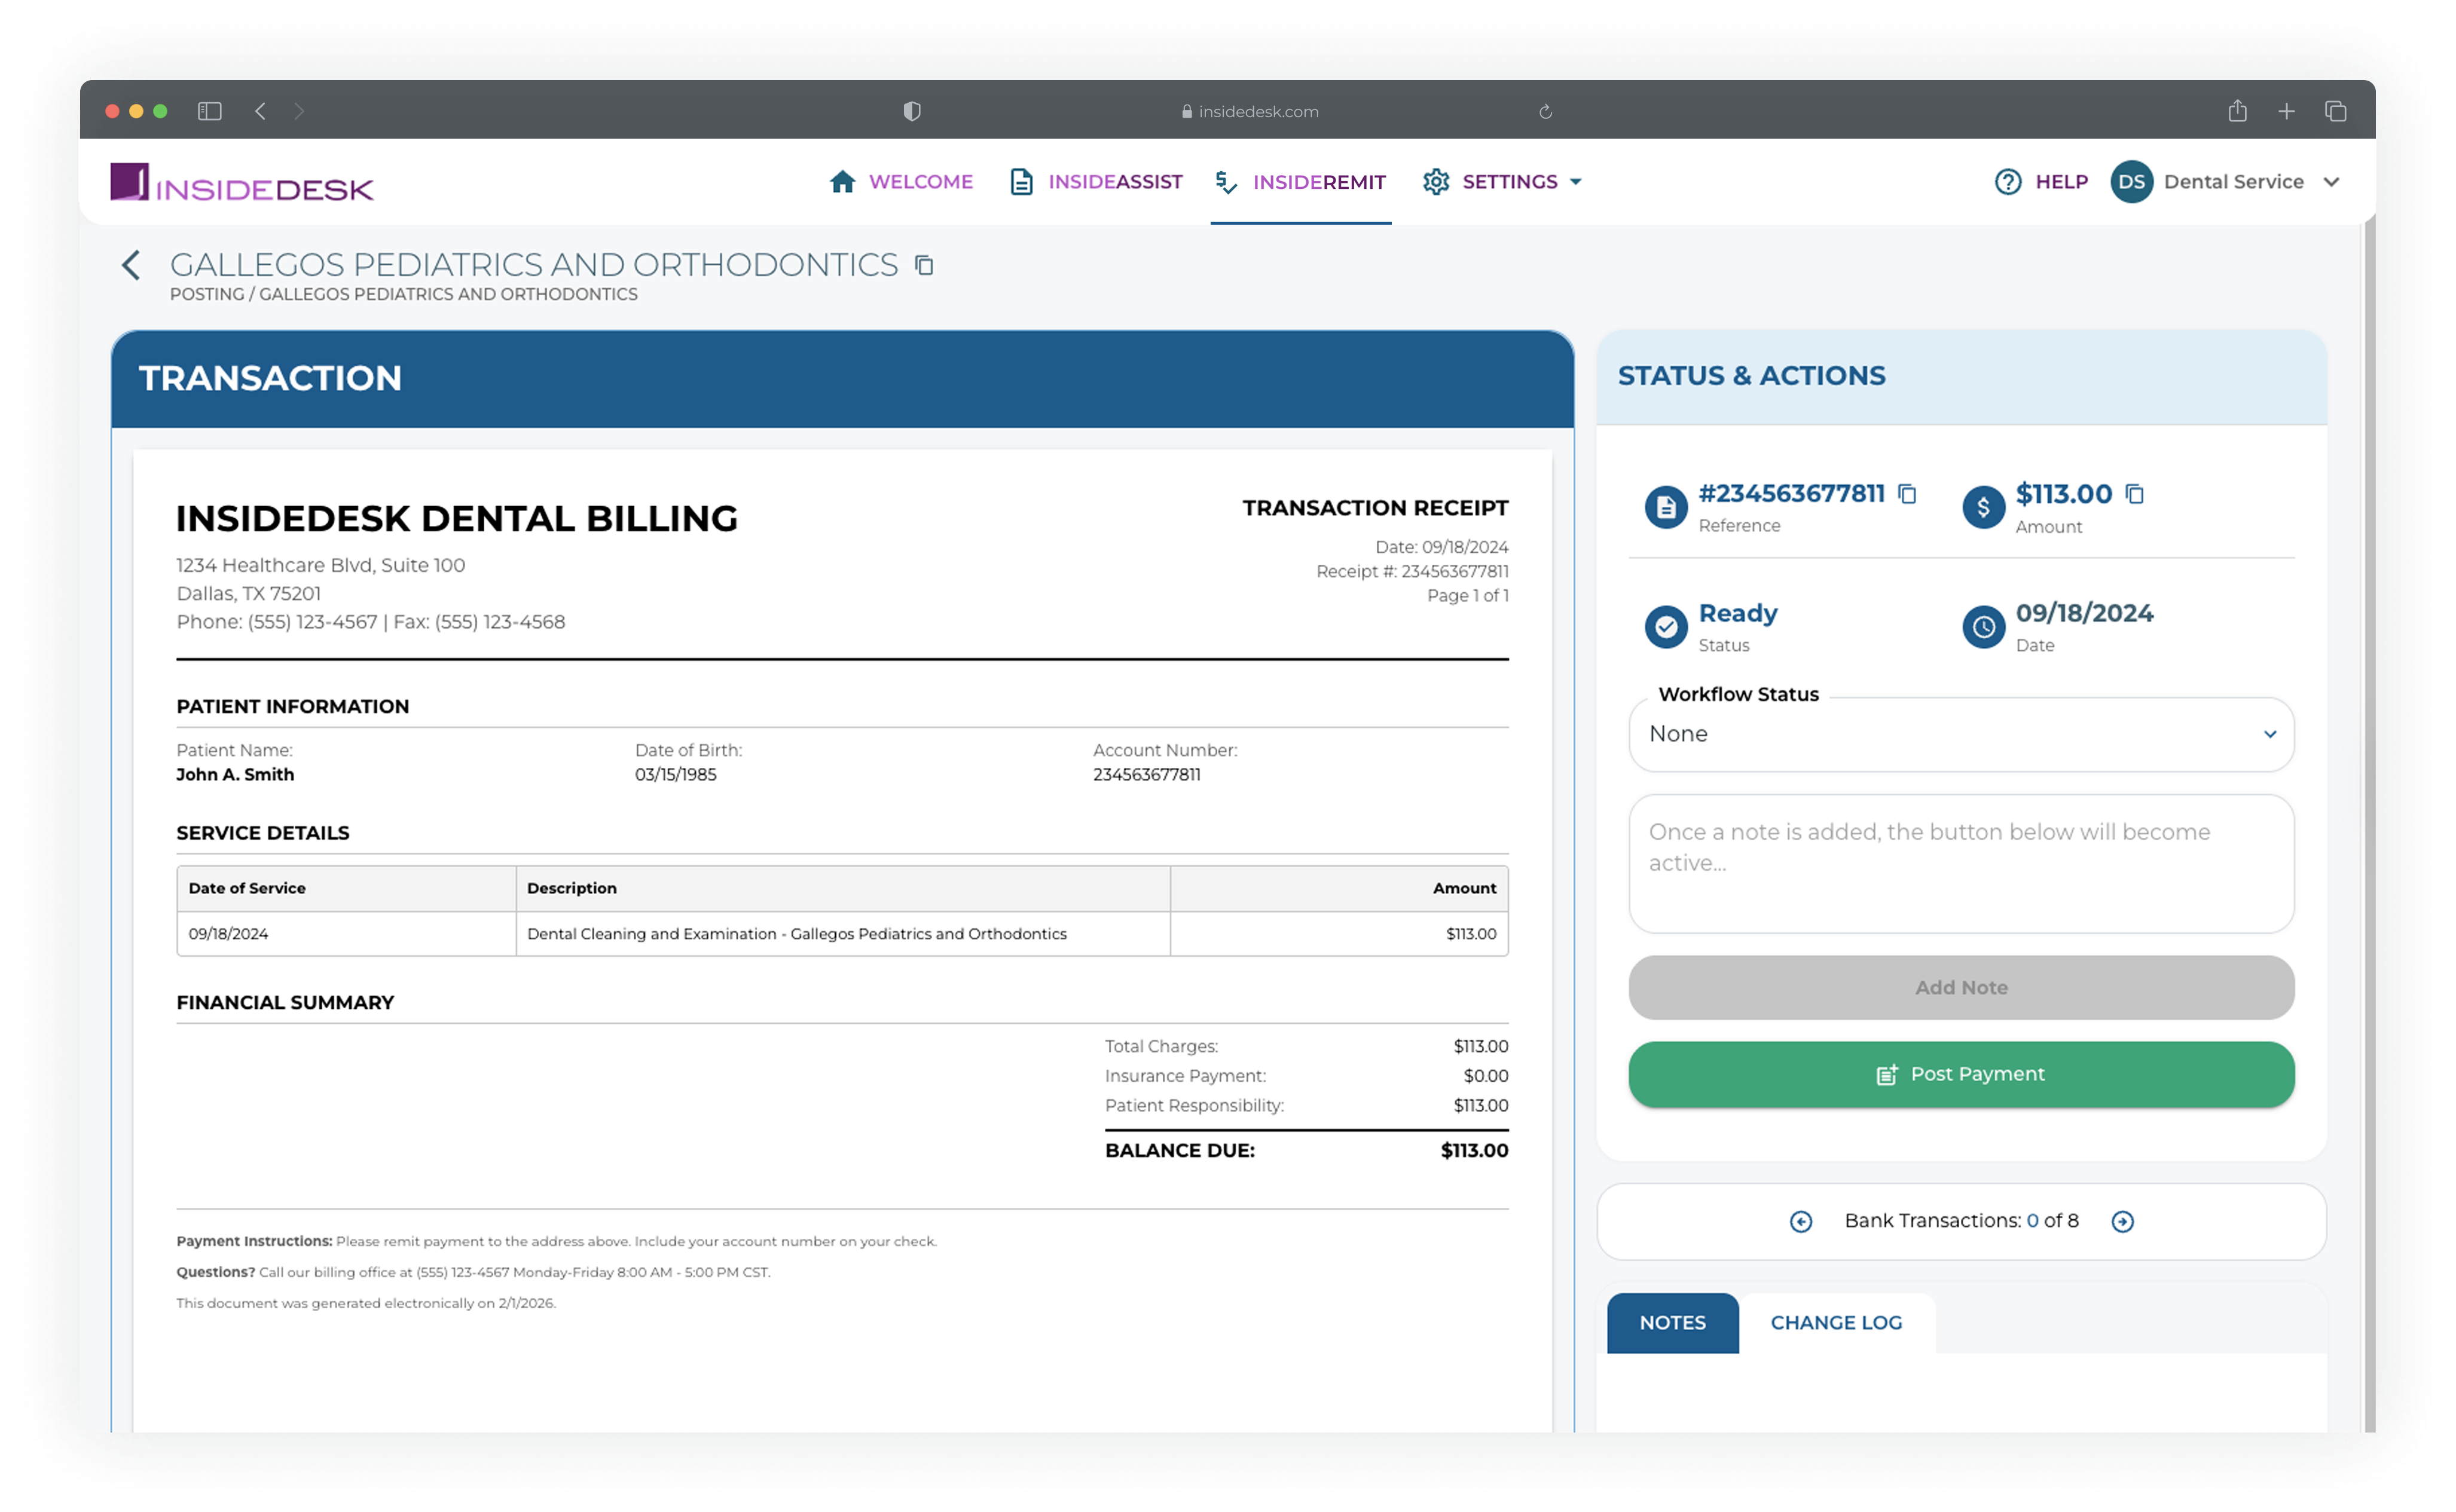Click the back arrow beside practice title
Image resolution: width=2456 pixels, height=1512 pixels.
coord(131,265)
